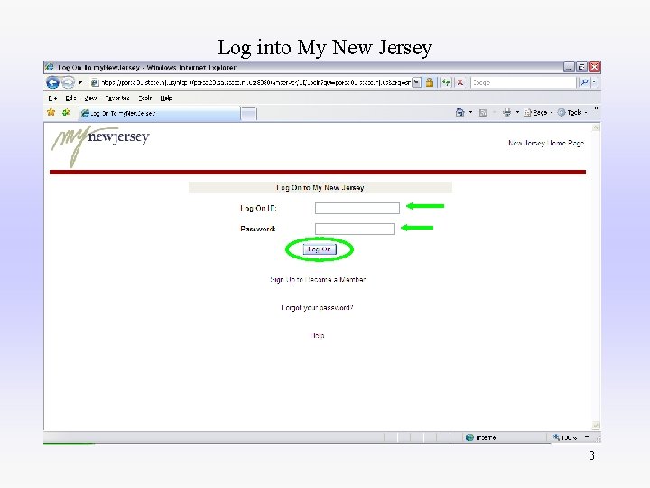Click the browser Forward arrow button
Viewport: 650px width, 488px height.
pos(68,82)
